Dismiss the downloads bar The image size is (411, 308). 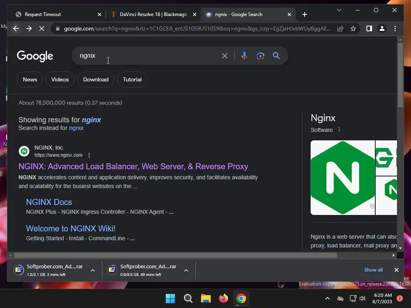point(396,270)
